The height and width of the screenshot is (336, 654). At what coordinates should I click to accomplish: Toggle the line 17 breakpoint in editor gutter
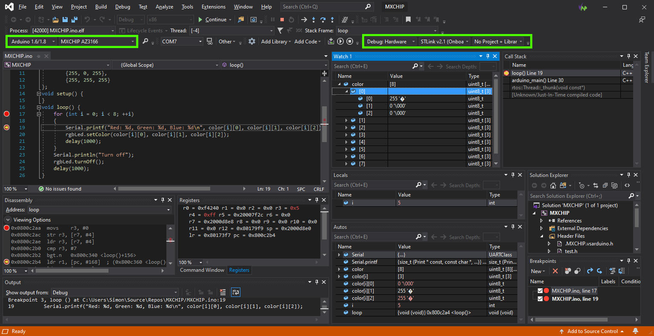6,114
